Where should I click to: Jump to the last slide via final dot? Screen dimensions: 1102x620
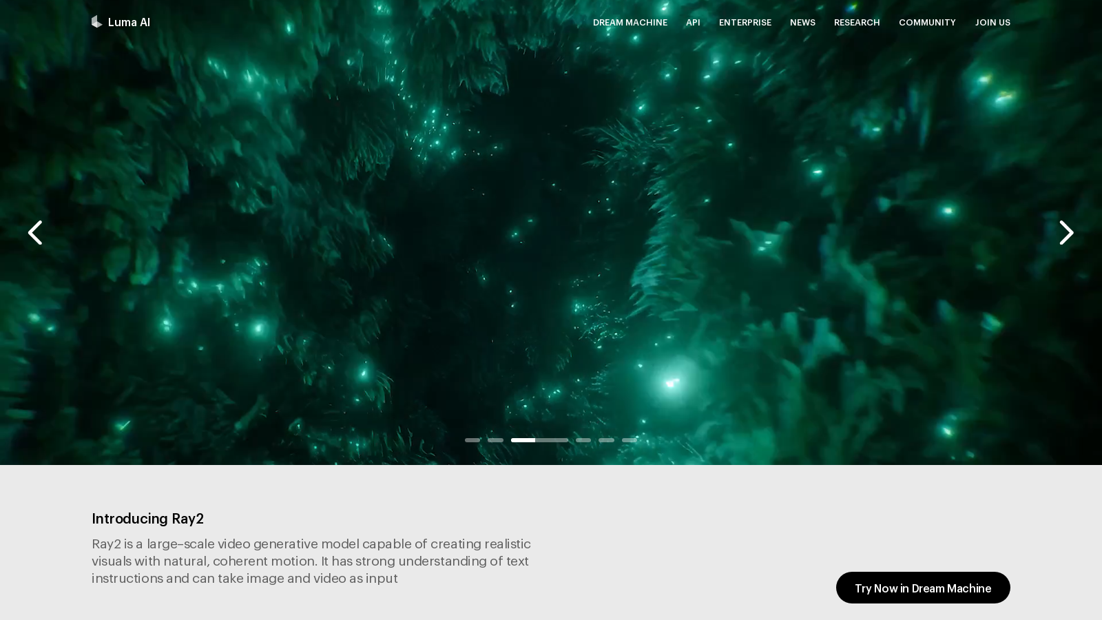click(x=630, y=440)
